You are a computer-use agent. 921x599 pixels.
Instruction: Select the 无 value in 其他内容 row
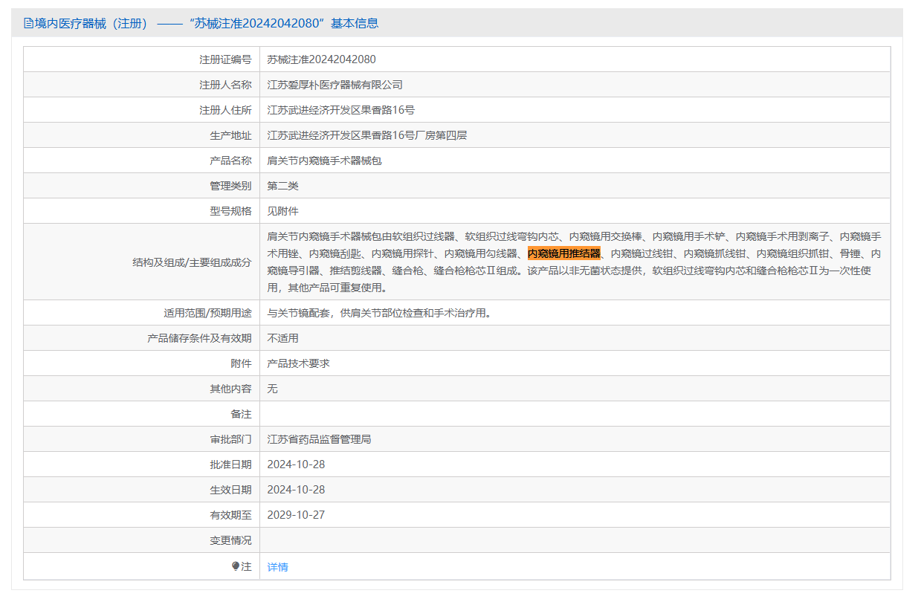tap(272, 389)
